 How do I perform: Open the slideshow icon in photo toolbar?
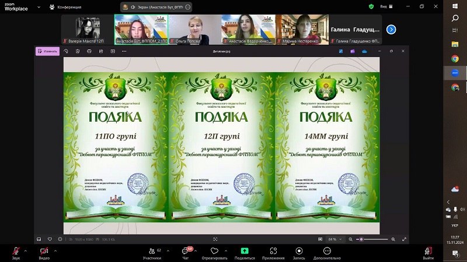[x=113, y=51]
